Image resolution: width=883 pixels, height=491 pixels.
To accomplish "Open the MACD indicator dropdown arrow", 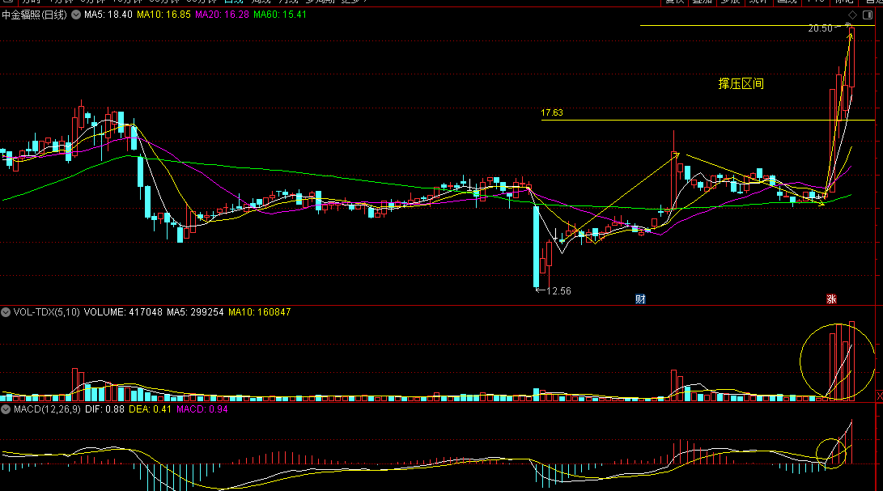I will pos(6,409).
